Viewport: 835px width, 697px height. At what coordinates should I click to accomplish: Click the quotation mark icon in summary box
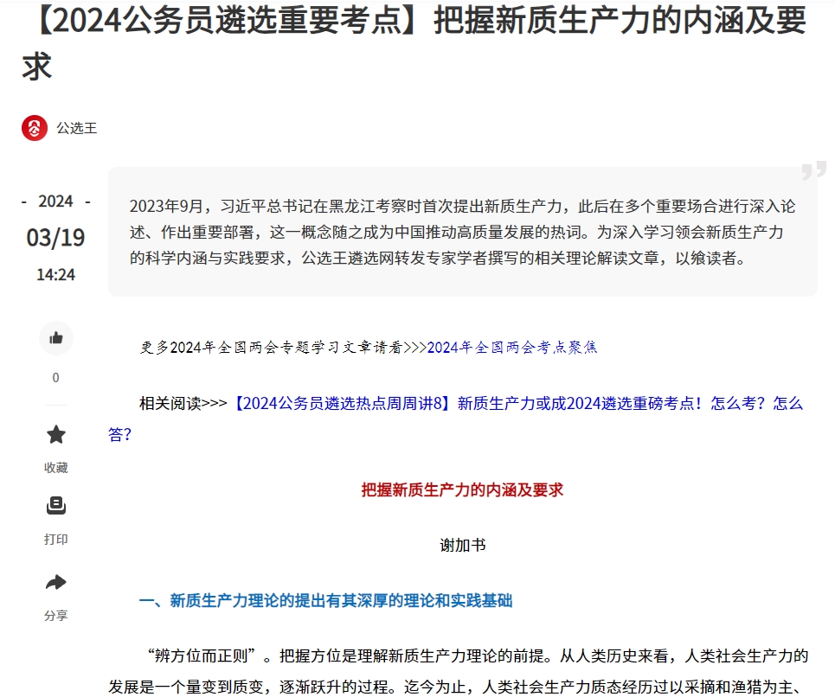[x=813, y=170]
